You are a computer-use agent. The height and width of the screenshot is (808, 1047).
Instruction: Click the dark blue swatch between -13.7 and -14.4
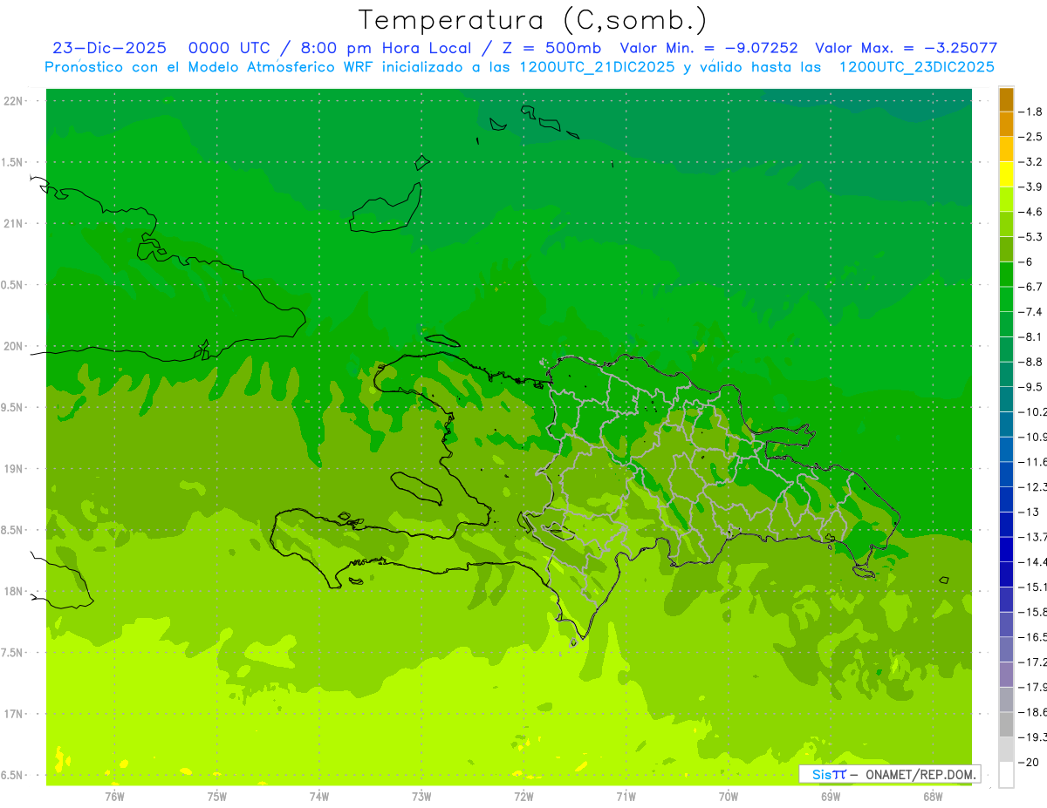[x=1006, y=549]
